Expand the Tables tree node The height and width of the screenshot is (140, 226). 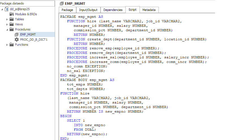[x=7, y=19]
